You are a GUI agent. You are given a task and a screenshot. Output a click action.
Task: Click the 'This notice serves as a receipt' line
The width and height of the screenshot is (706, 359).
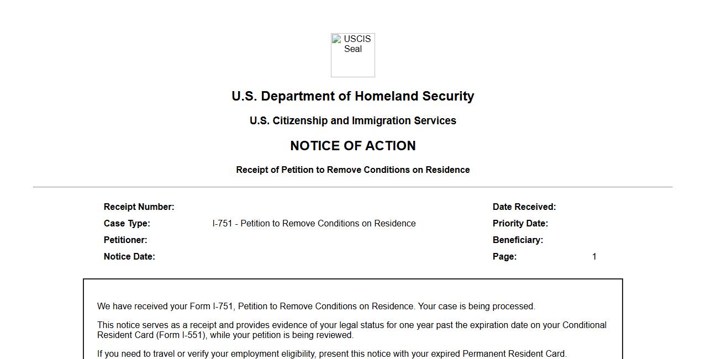click(x=351, y=325)
